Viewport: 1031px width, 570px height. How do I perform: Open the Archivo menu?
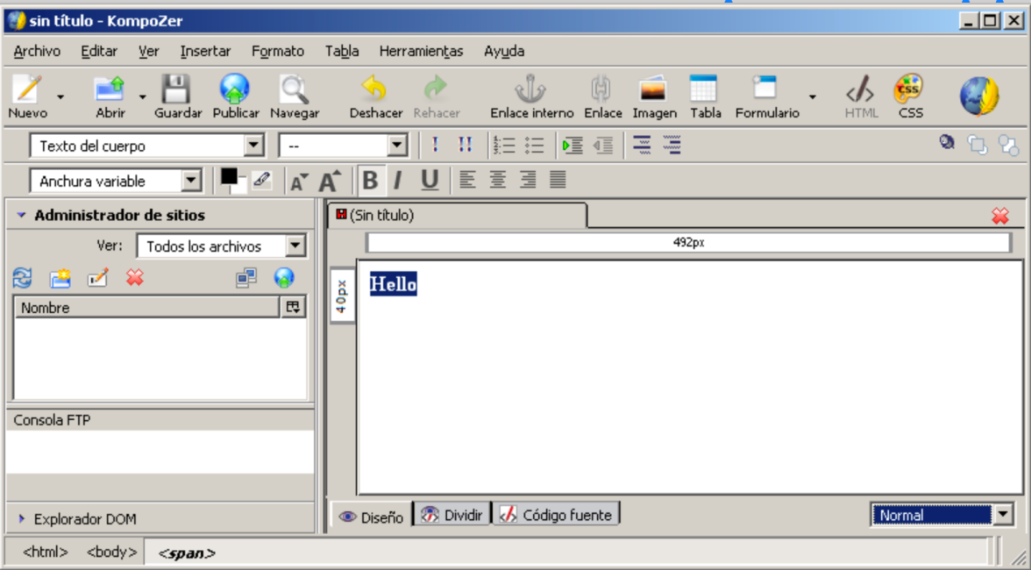[x=37, y=51]
